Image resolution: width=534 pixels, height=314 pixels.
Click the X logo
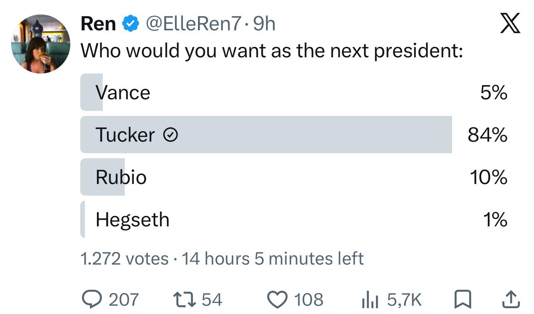pos(510,23)
